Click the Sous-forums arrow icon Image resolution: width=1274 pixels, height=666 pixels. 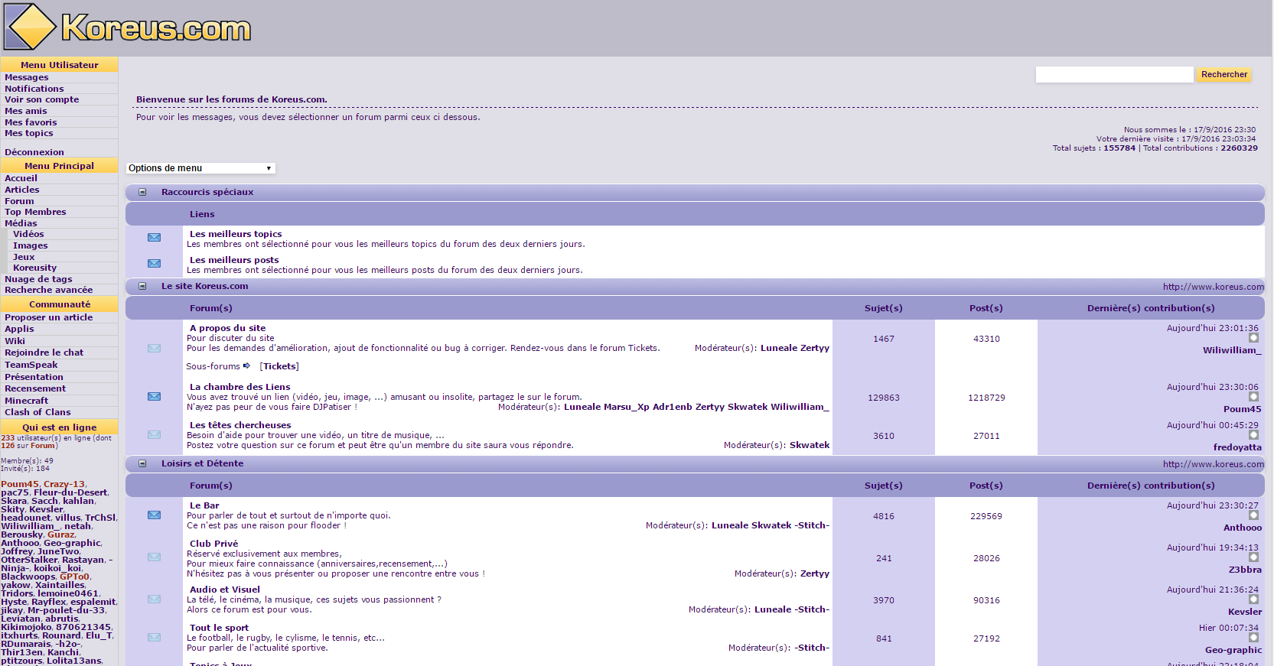tap(246, 366)
